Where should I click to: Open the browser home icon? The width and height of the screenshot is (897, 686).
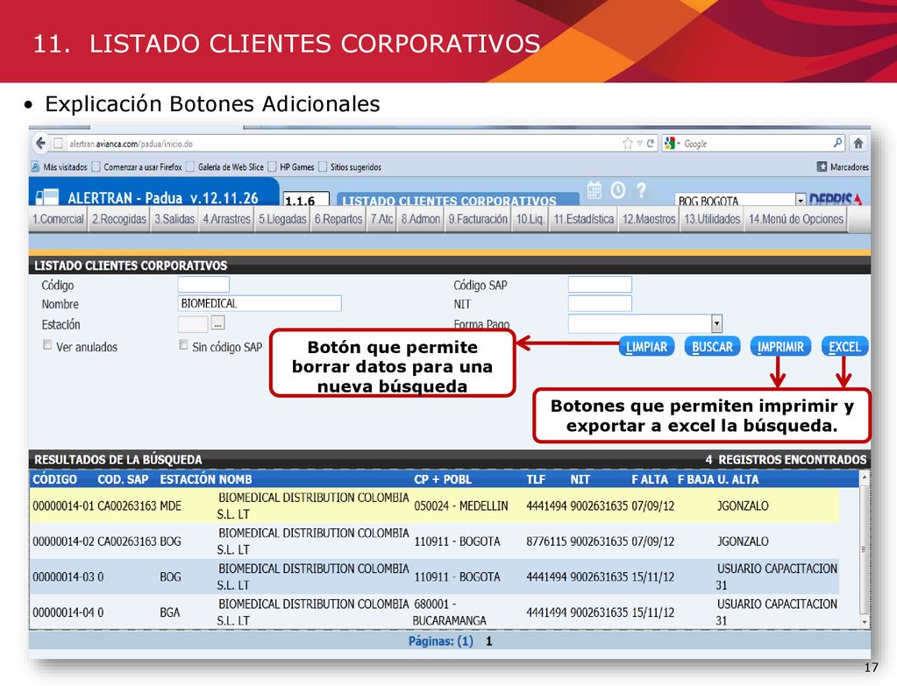click(858, 144)
